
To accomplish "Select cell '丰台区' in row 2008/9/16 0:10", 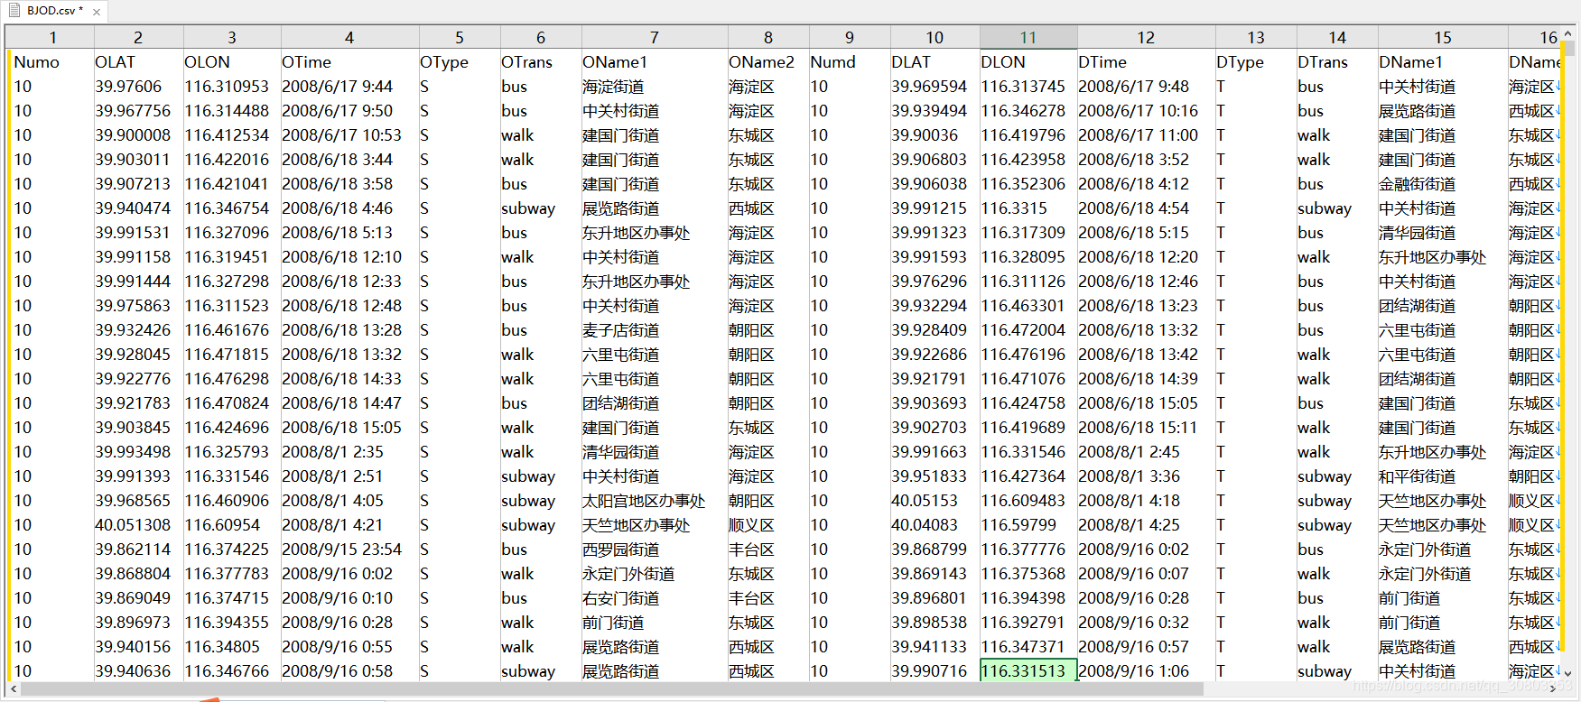I will point(768,598).
